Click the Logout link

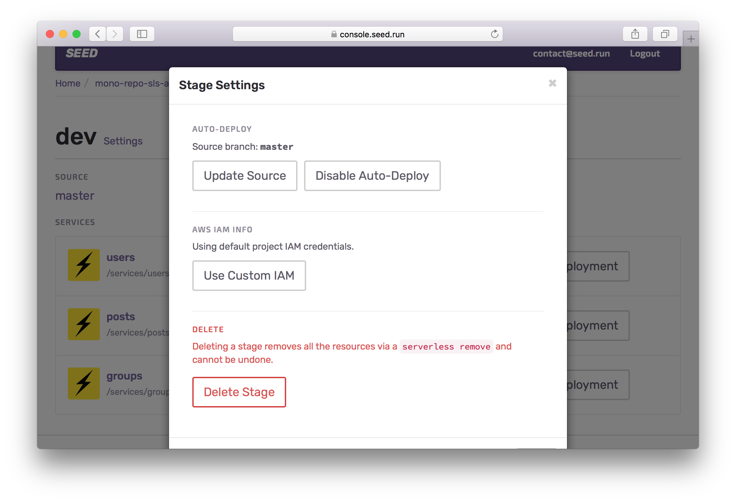pos(644,54)
